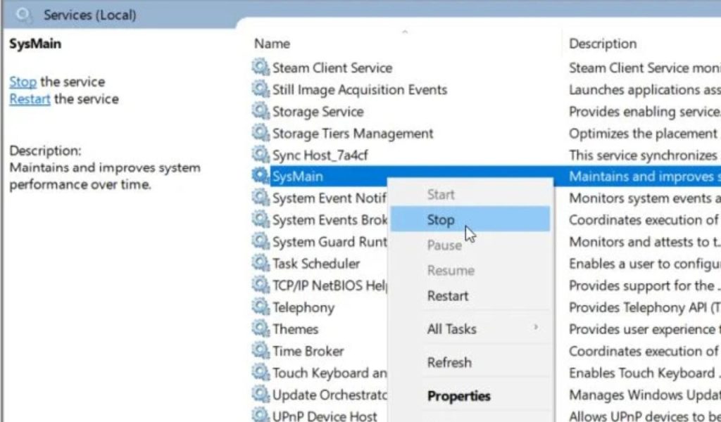Click the Telephony service gear icon
The height and width of the screenshot is (422, 721).
[261, 307]
